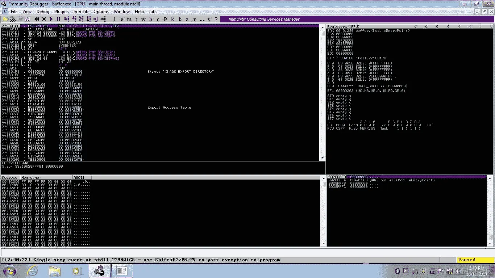495x278 pixels.
Task: Run the program with the play icon
Action: tap(51, 19)
